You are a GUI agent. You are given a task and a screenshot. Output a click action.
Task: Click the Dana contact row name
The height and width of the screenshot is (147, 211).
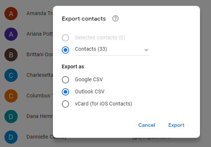pyautogui.click(x=40, y=116)
